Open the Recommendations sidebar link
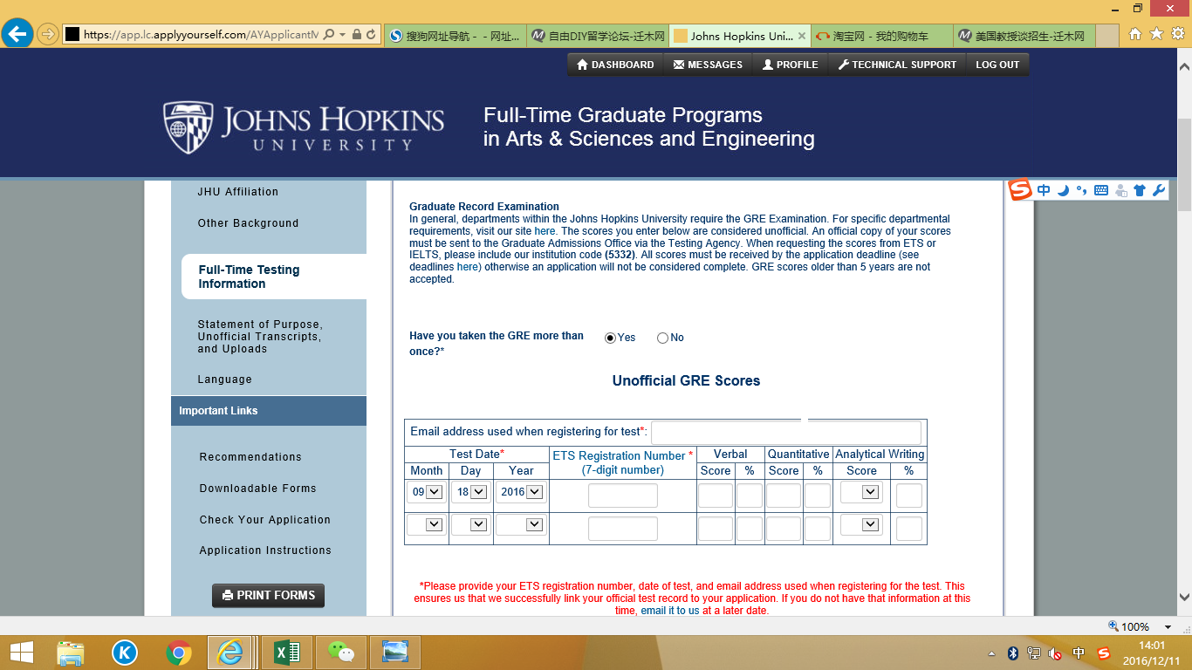This screenshot has height=670, width=1192. click(250, 457)
